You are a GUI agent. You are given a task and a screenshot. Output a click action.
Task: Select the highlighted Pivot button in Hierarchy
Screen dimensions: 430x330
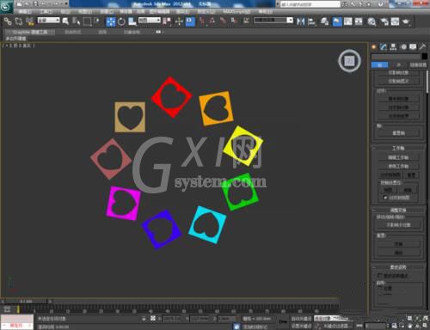point(379,65)
